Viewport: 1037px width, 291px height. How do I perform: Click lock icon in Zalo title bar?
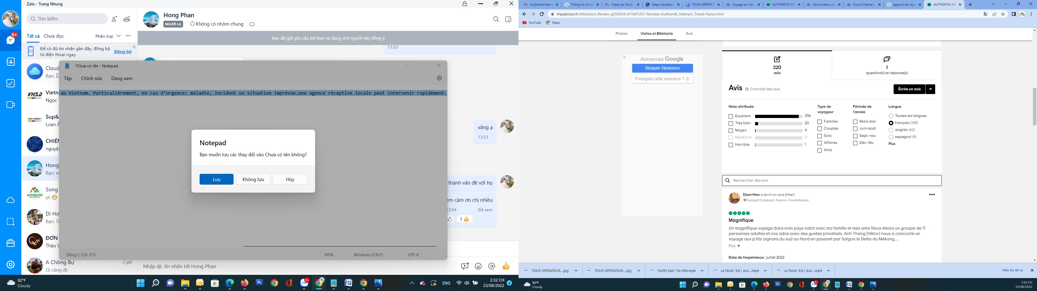(465, 4)
